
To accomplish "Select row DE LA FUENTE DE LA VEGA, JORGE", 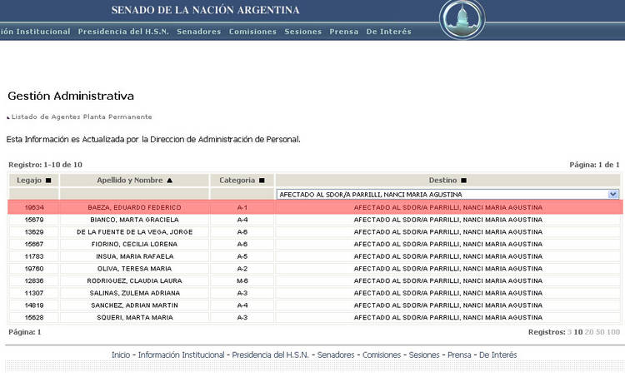I will (x=315, y=232).
